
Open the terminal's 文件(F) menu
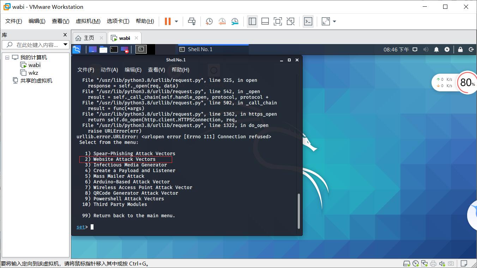[86, 70]
